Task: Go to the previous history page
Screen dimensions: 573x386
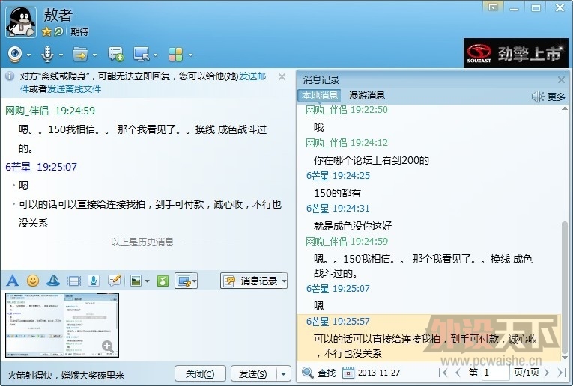Action: (458, 373)
